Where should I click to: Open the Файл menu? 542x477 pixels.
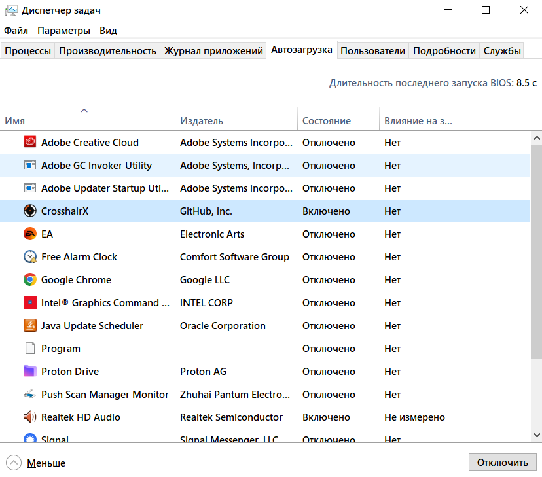click(16, 31)
